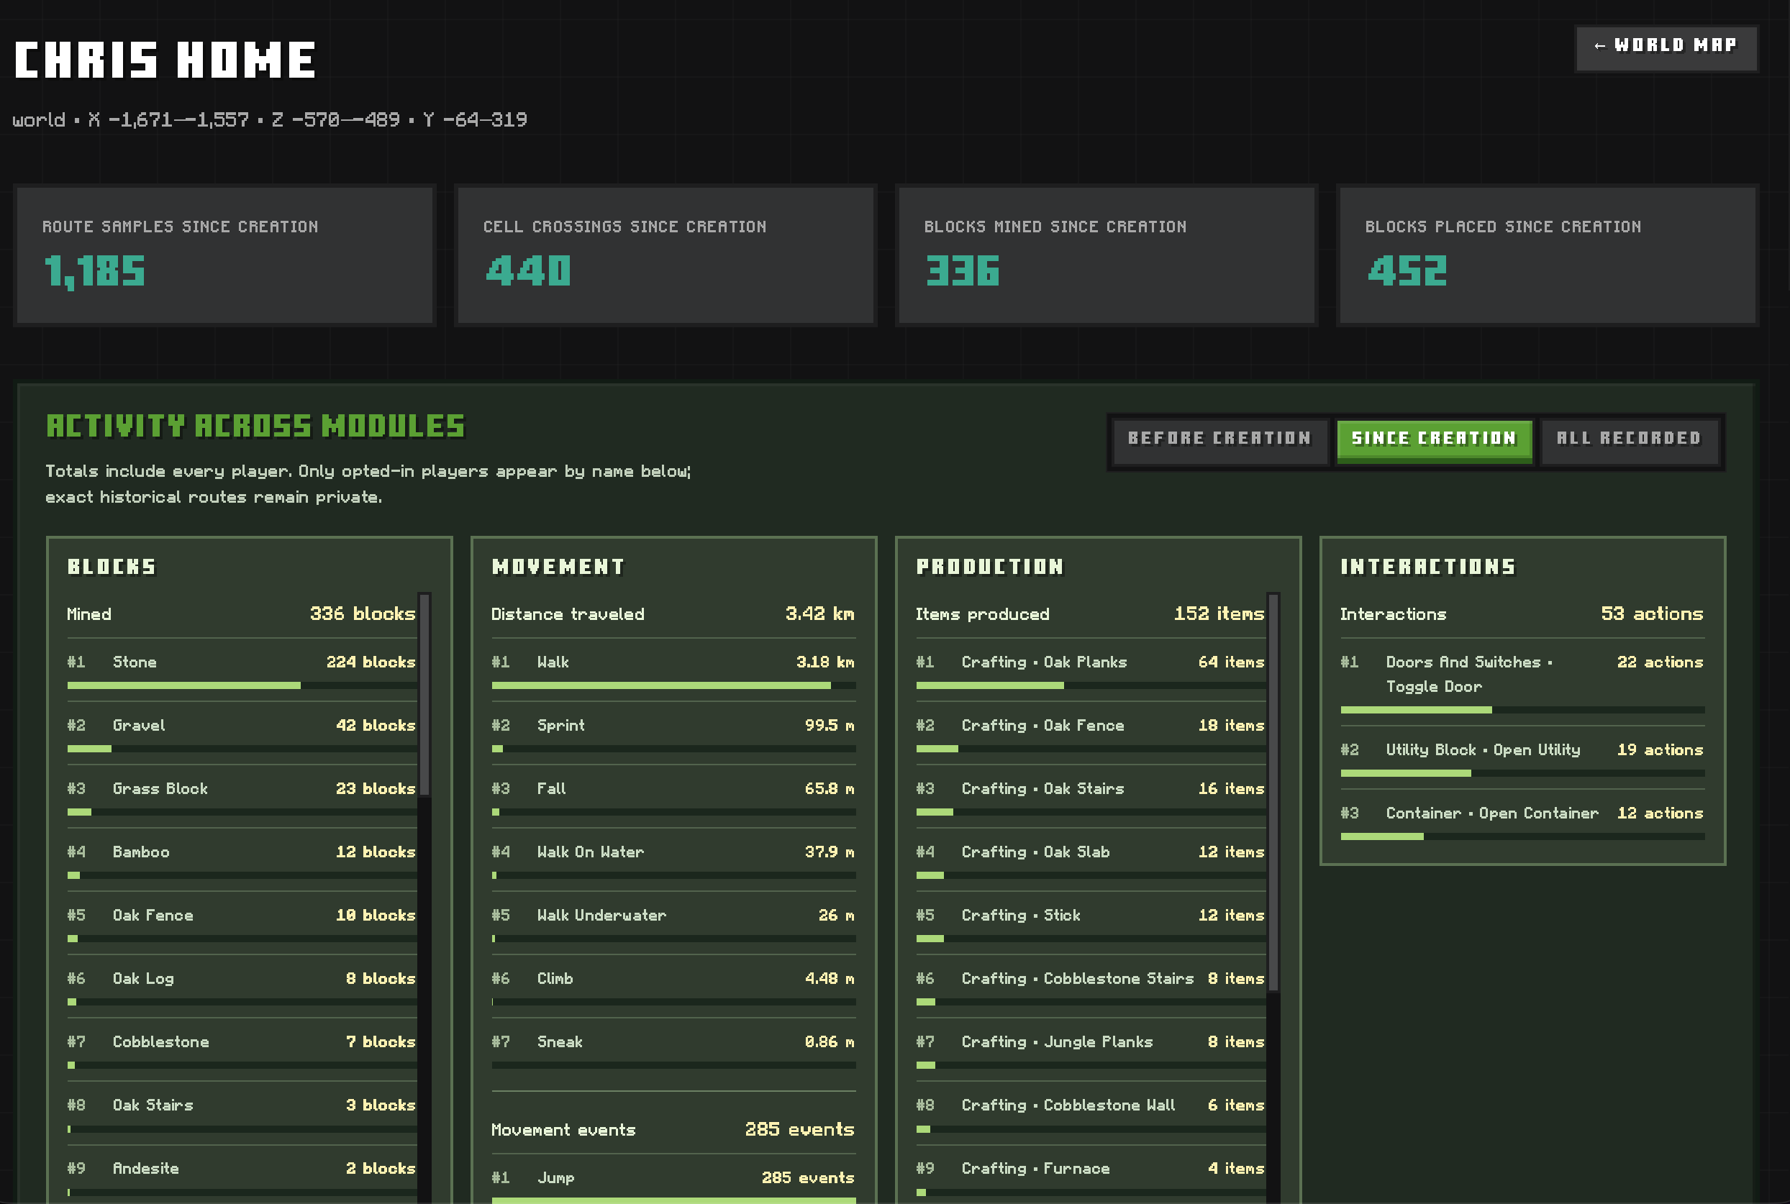This screenshot has width=1790, height=1204.
Task: Select the Cobblestone 7 blocks row
Action: [241, 1049]
